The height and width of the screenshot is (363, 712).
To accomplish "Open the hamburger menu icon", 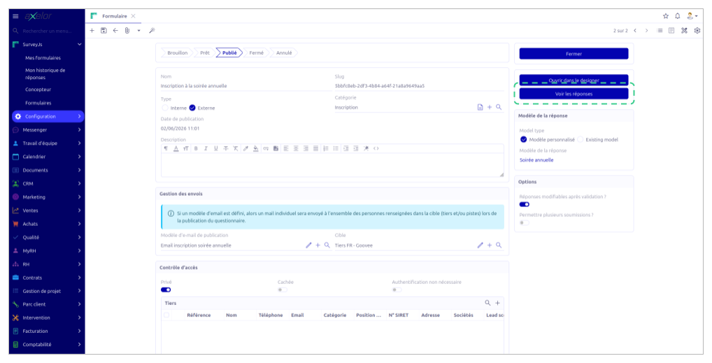I will tap(15, 16).
